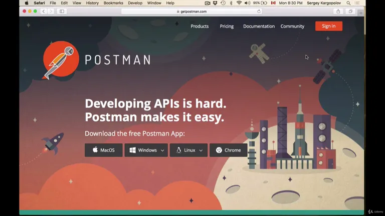Image resolution: width=385 pixels, height=216 pixels.
Task: Open the Sergey Kargopolov user menu
Action: coord(324,3)
